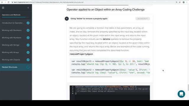
Task: Click the challenge number 4 badge
Action: (67, 19)
